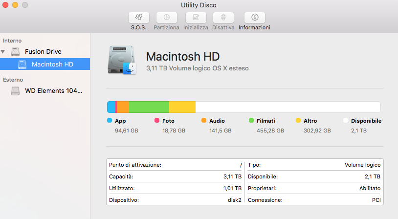
Task: Click the App legend label
Action: 120,121
